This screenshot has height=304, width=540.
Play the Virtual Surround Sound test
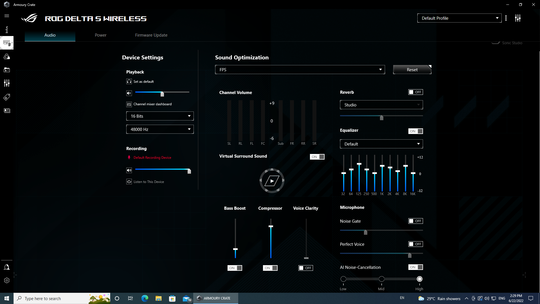coord(272,181)
